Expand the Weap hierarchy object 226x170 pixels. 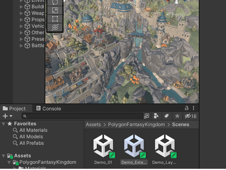point(21,13)
